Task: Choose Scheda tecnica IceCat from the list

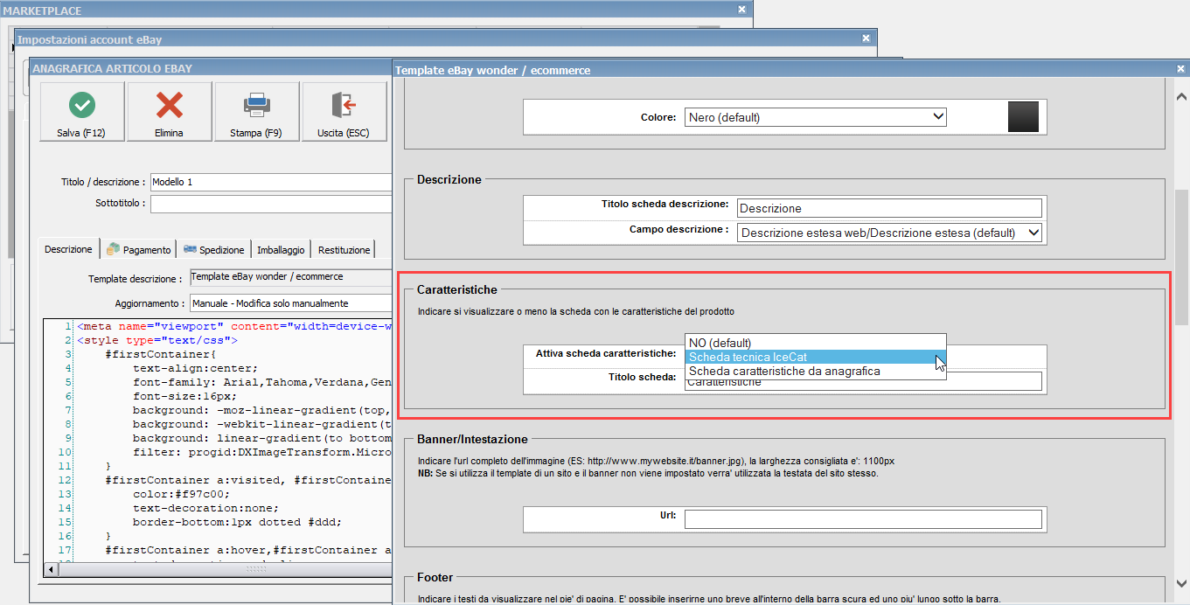Action: (x=815, y=357)
